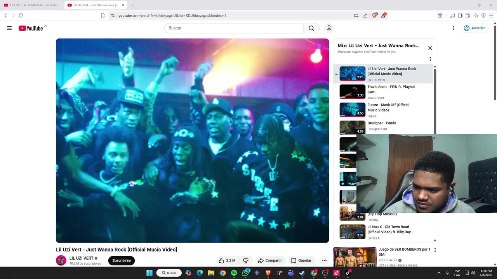Dislike the video with thumbs down
This screenshot has width=497, height=279.
point(246,260)
